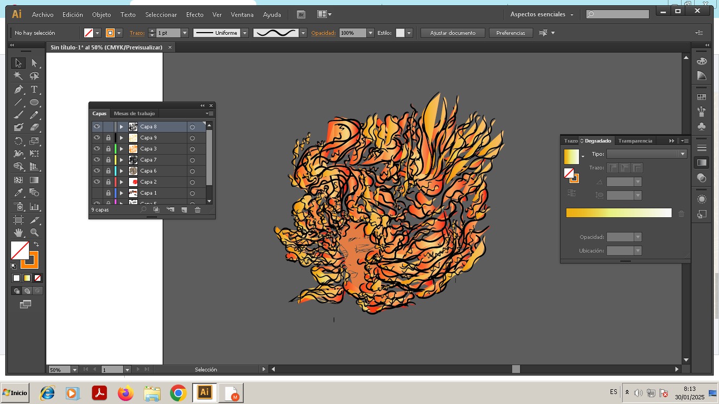Select the Selection (black arrow) tool

(x=18, y=63)
